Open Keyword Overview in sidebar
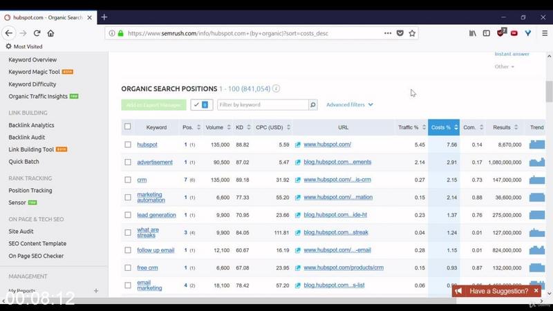The height and width of the screenshot is (311, 553). pyautogui.click(x=32, y=59)
